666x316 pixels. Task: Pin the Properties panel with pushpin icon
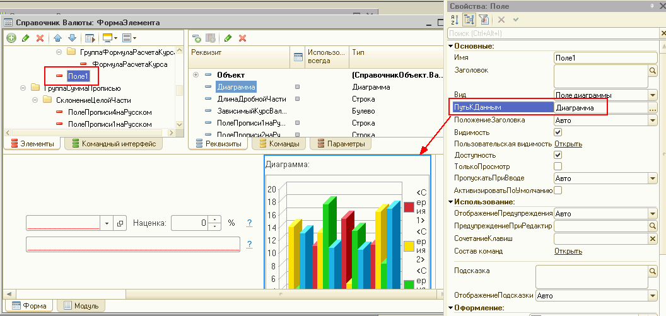[x=652, y=6]
